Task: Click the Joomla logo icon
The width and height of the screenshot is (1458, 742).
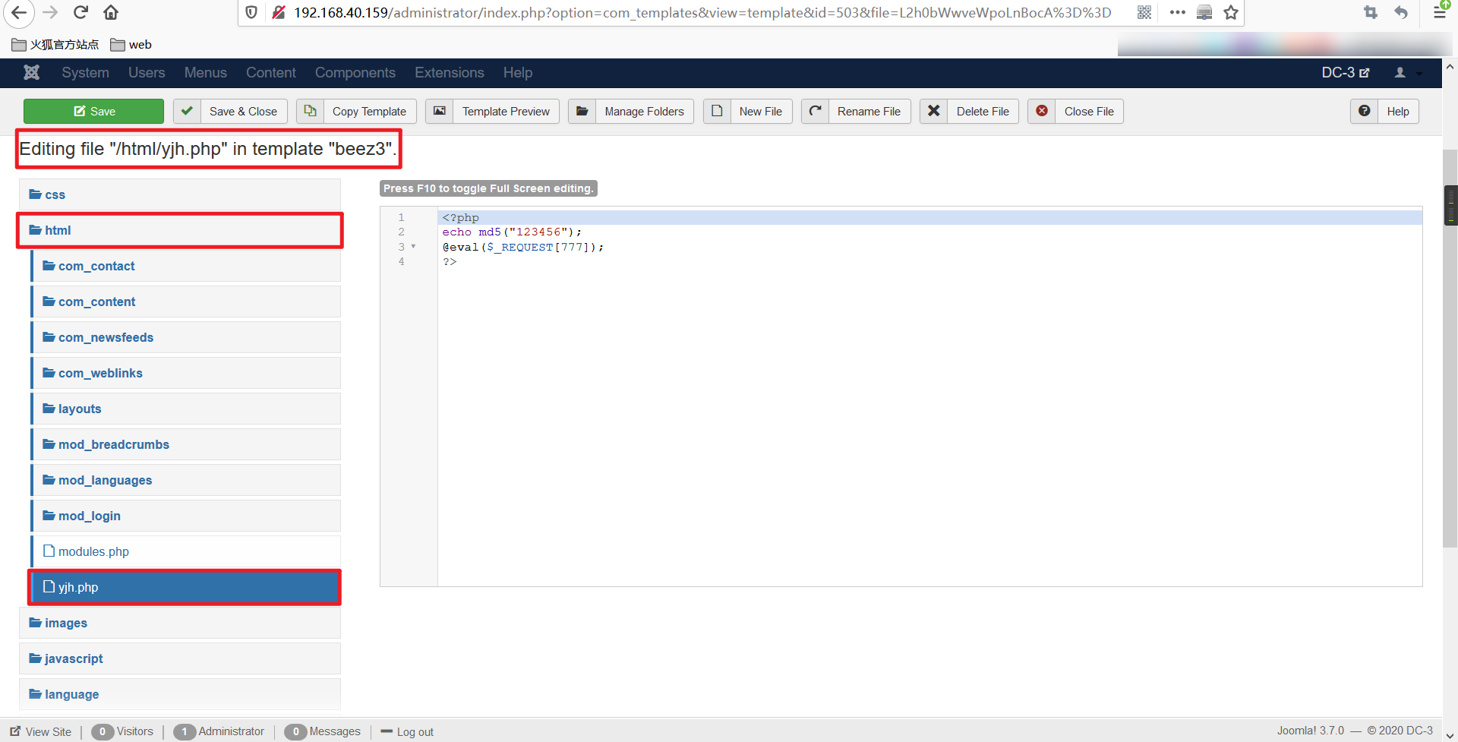Action: tap(31, 72)
